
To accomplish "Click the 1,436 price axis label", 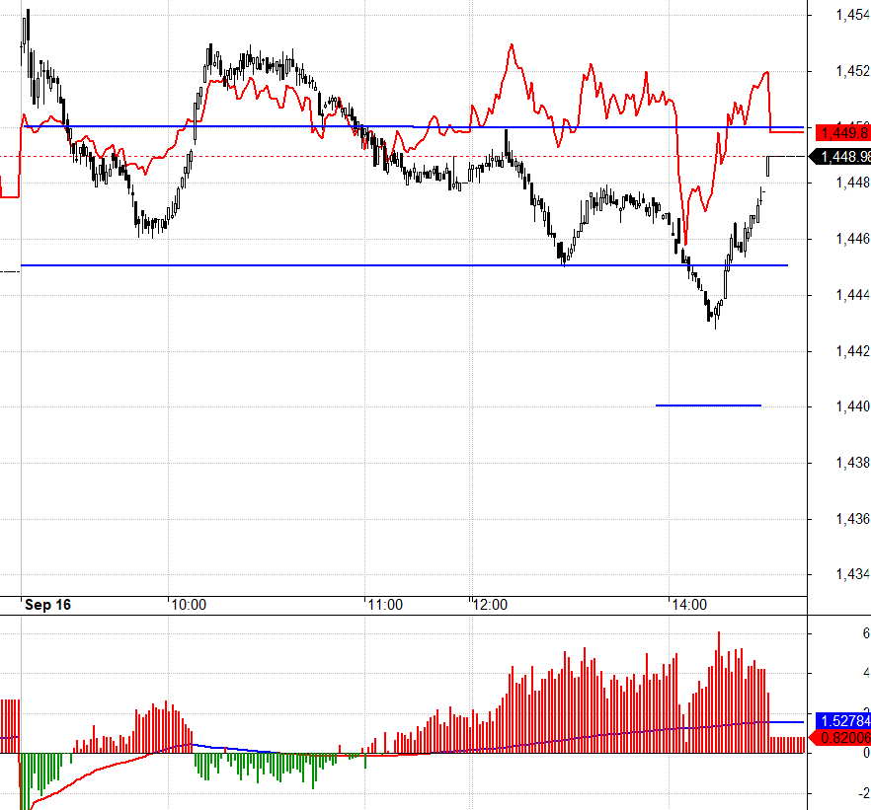I will (851, 519).
